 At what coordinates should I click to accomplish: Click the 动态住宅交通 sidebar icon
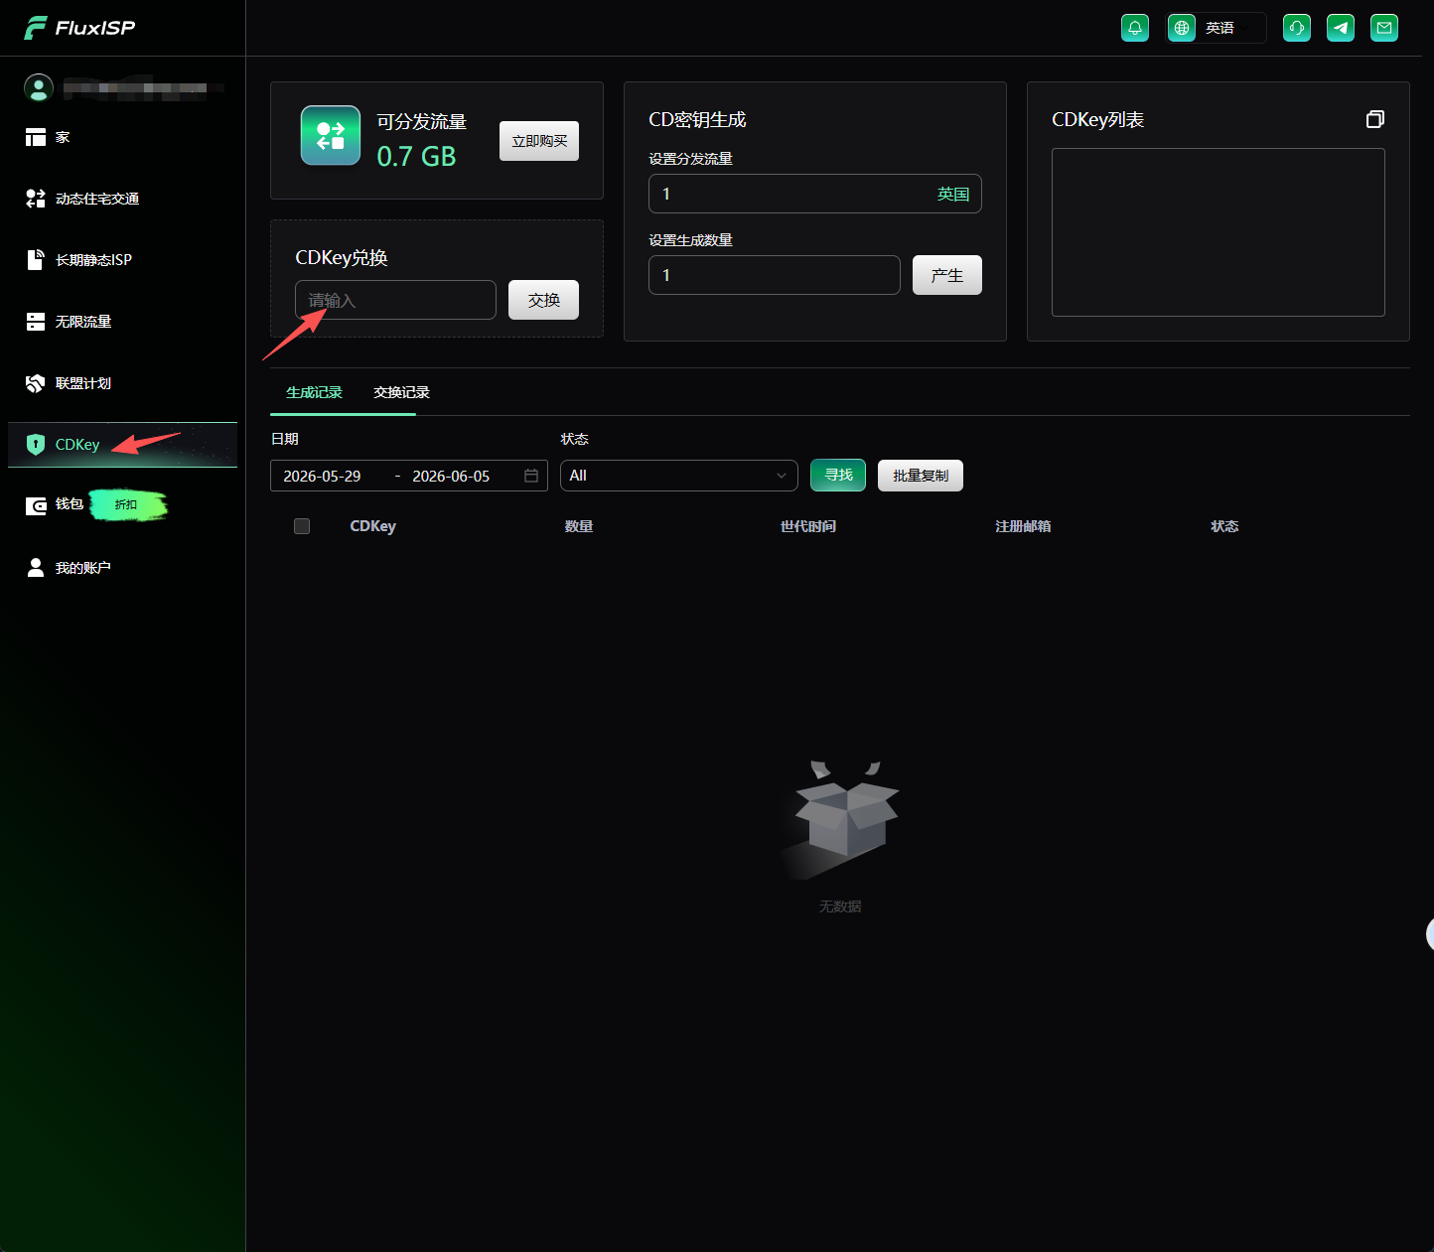36,199
